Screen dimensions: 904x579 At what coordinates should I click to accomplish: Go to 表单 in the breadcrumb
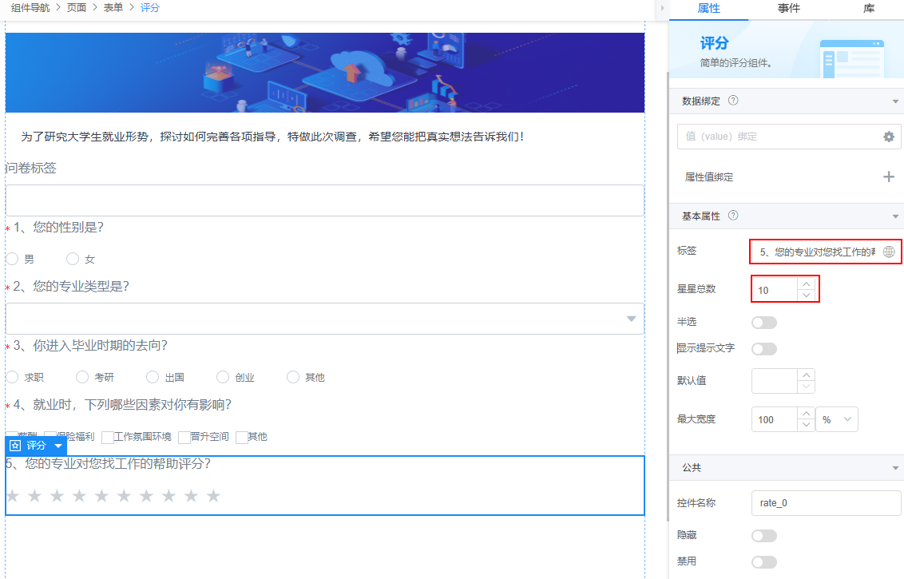(113, 7)
